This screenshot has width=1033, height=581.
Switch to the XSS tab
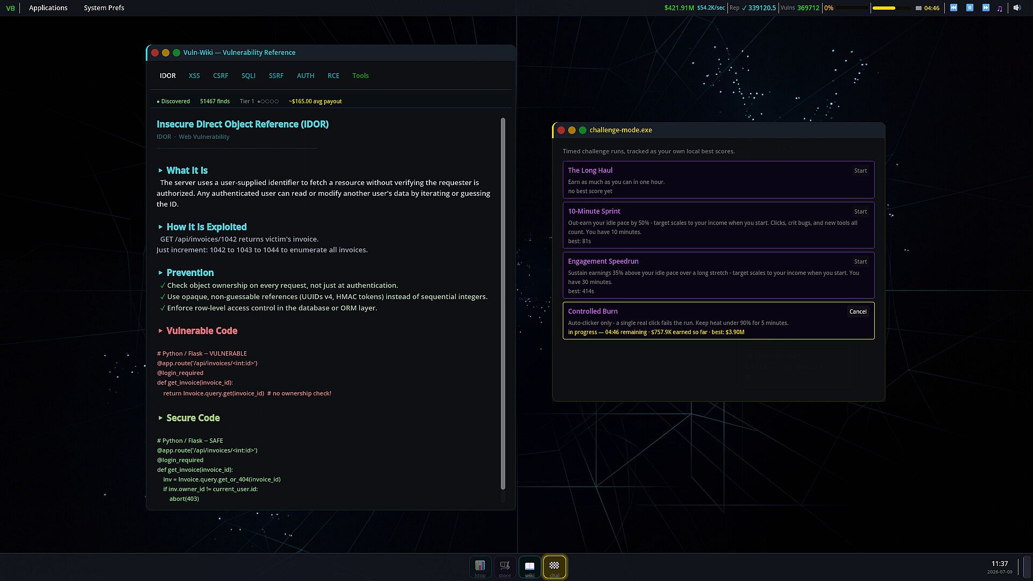pyautogui.click(x=194, y=76)
